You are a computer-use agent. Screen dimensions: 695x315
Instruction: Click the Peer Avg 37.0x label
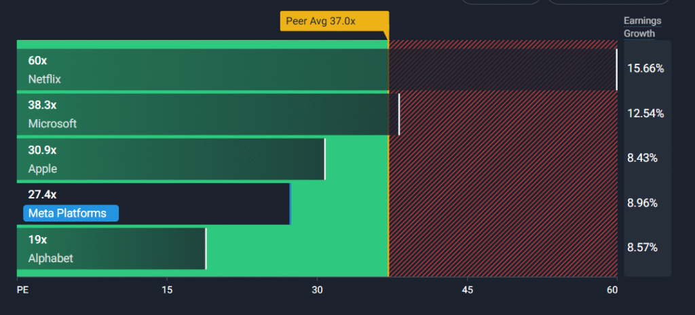point(333,21)
